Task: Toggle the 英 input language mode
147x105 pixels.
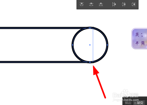Action: point(137,35)
